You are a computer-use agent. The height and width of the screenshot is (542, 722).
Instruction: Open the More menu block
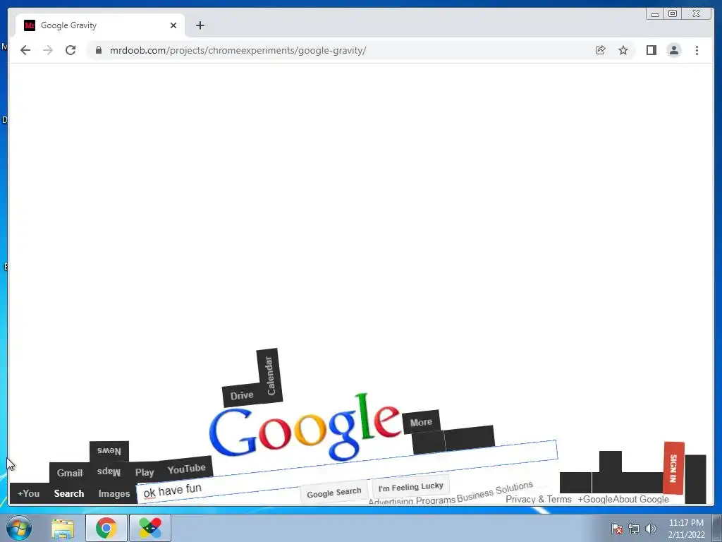(x=421, y=422)
